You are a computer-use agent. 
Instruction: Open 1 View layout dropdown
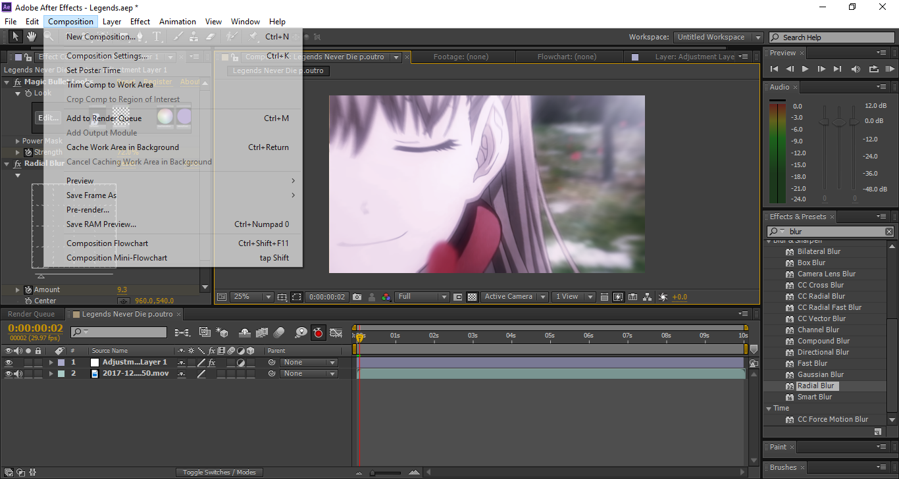[x=574, y=297]
